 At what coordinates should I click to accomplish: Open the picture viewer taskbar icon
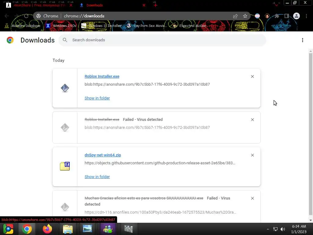coord(87,229)
